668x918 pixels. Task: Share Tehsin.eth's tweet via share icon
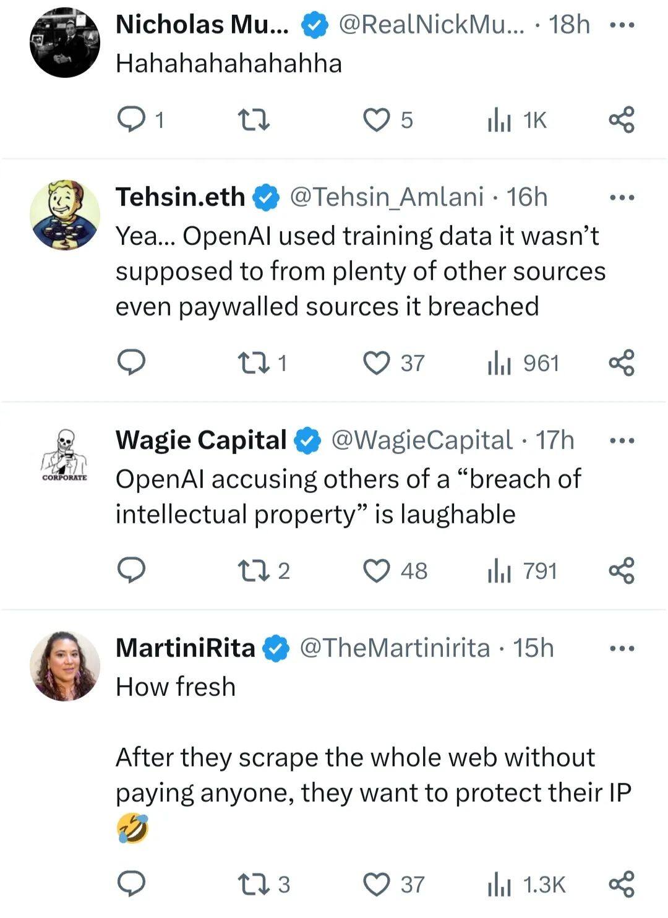(622, 363)
